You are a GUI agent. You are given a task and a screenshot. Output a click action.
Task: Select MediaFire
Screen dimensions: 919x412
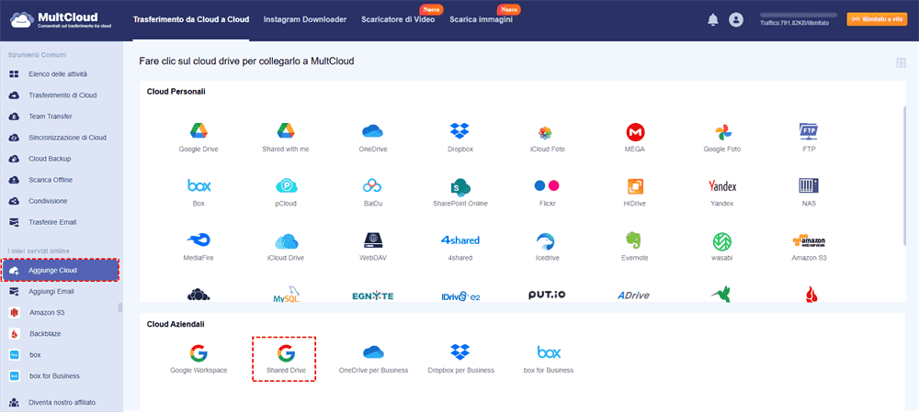tap(199, 247)
